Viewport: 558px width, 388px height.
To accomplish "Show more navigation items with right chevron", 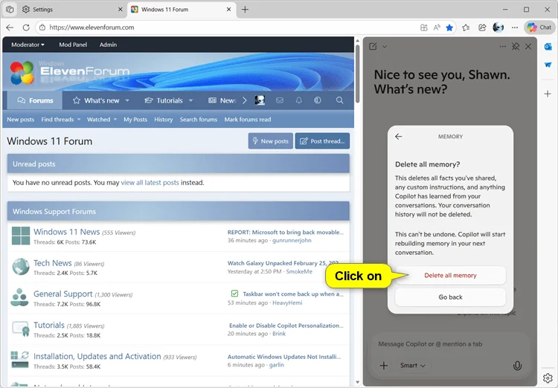I will [x=245, y=100].
